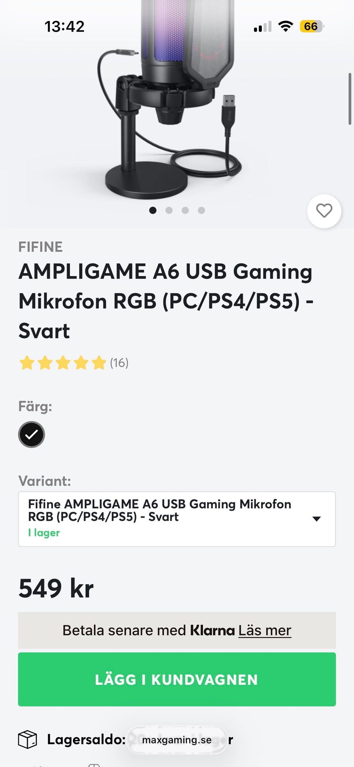This screenshot has width=354, height=767.
Task: Select the black color swatch under Färg
Action: (31, 435)
